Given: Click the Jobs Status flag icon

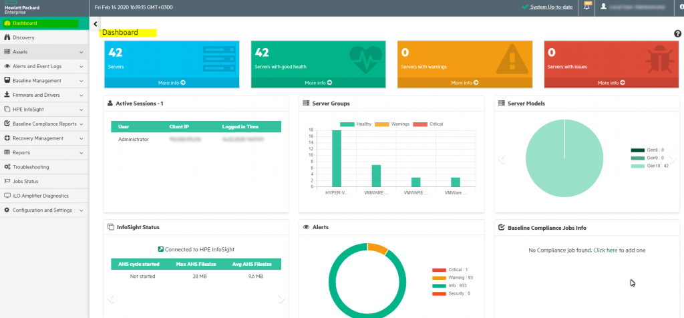Looking at the screenshot, I should (x=7, y=181).
